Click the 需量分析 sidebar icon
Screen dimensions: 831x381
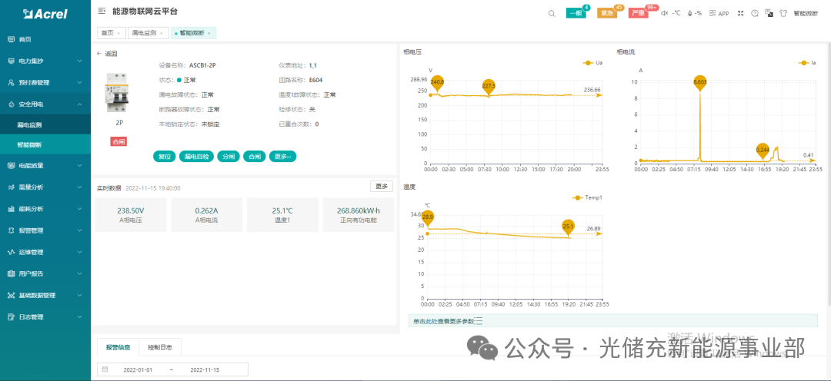[11, 187]
